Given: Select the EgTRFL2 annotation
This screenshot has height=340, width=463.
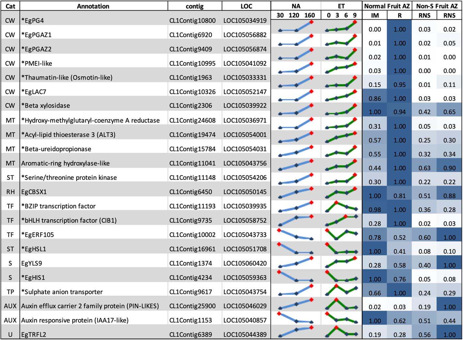Looking at the screenshot, I should click(x=34, y=335).
